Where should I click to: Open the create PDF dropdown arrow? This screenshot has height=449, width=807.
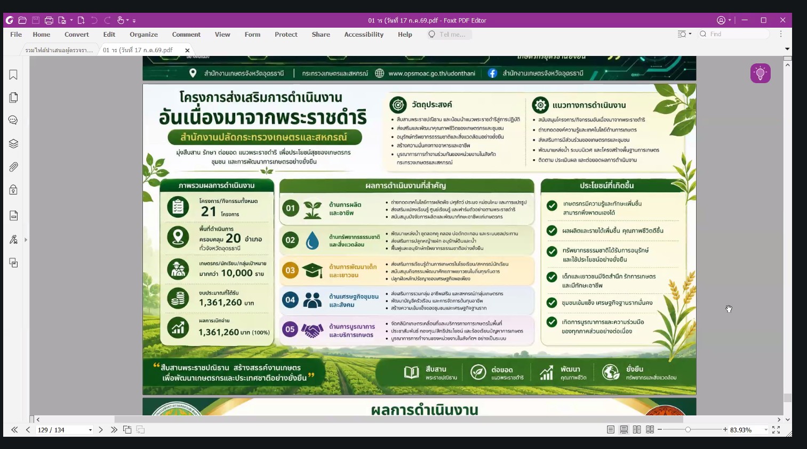pyautogui.click(x=71, y=21)
